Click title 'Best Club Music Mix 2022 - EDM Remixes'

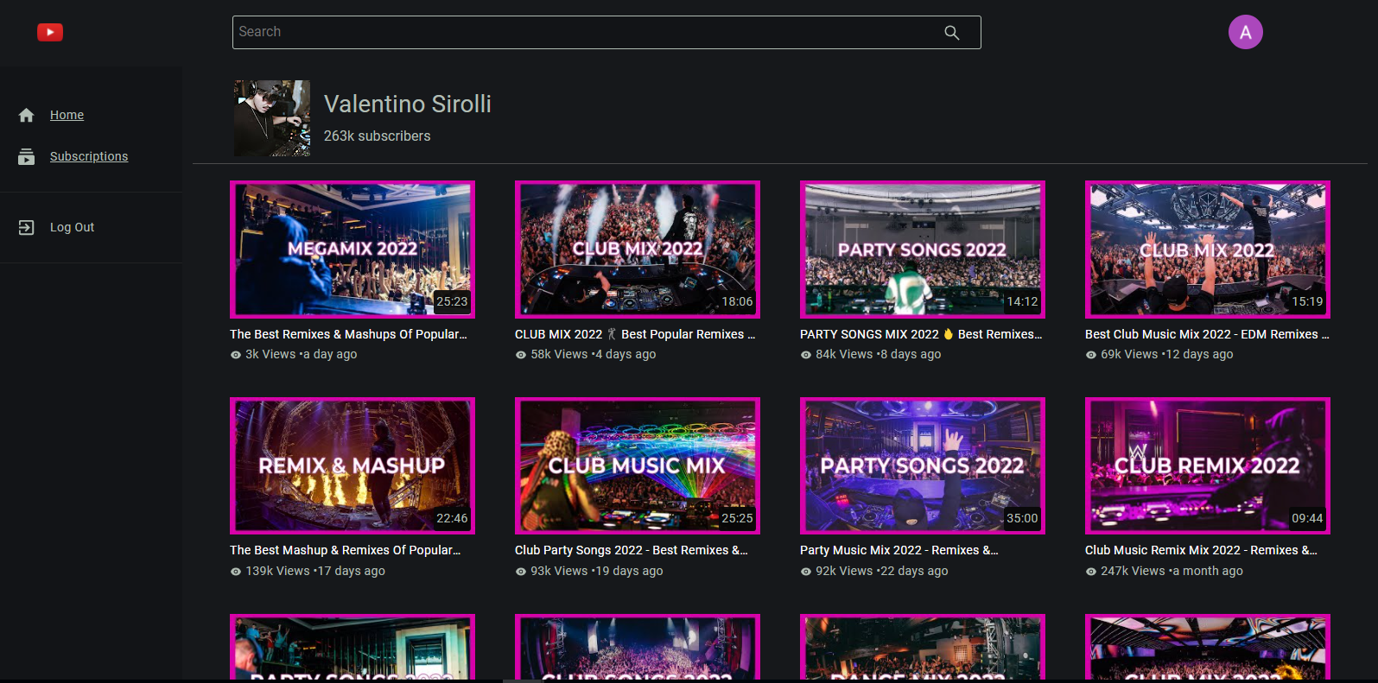[1207, 334]
